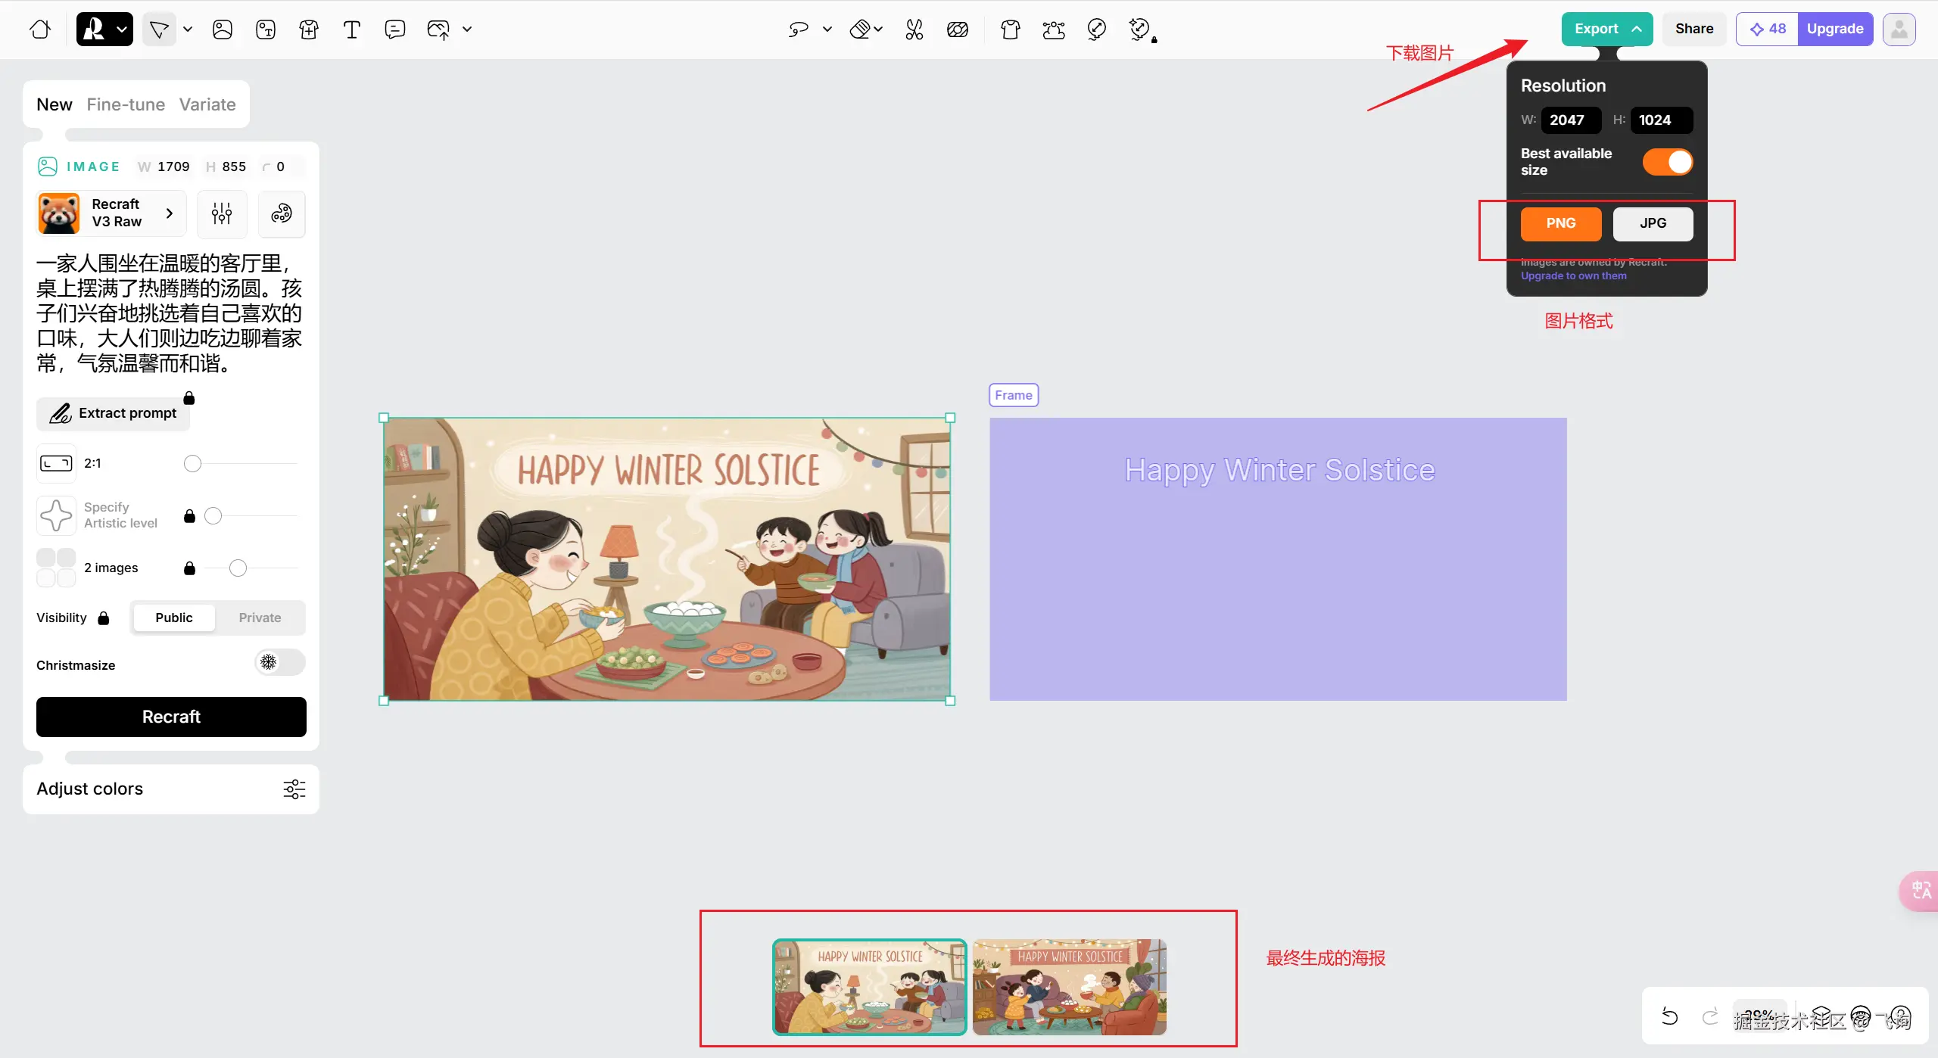Set Visibility to Private

point(260,618)
